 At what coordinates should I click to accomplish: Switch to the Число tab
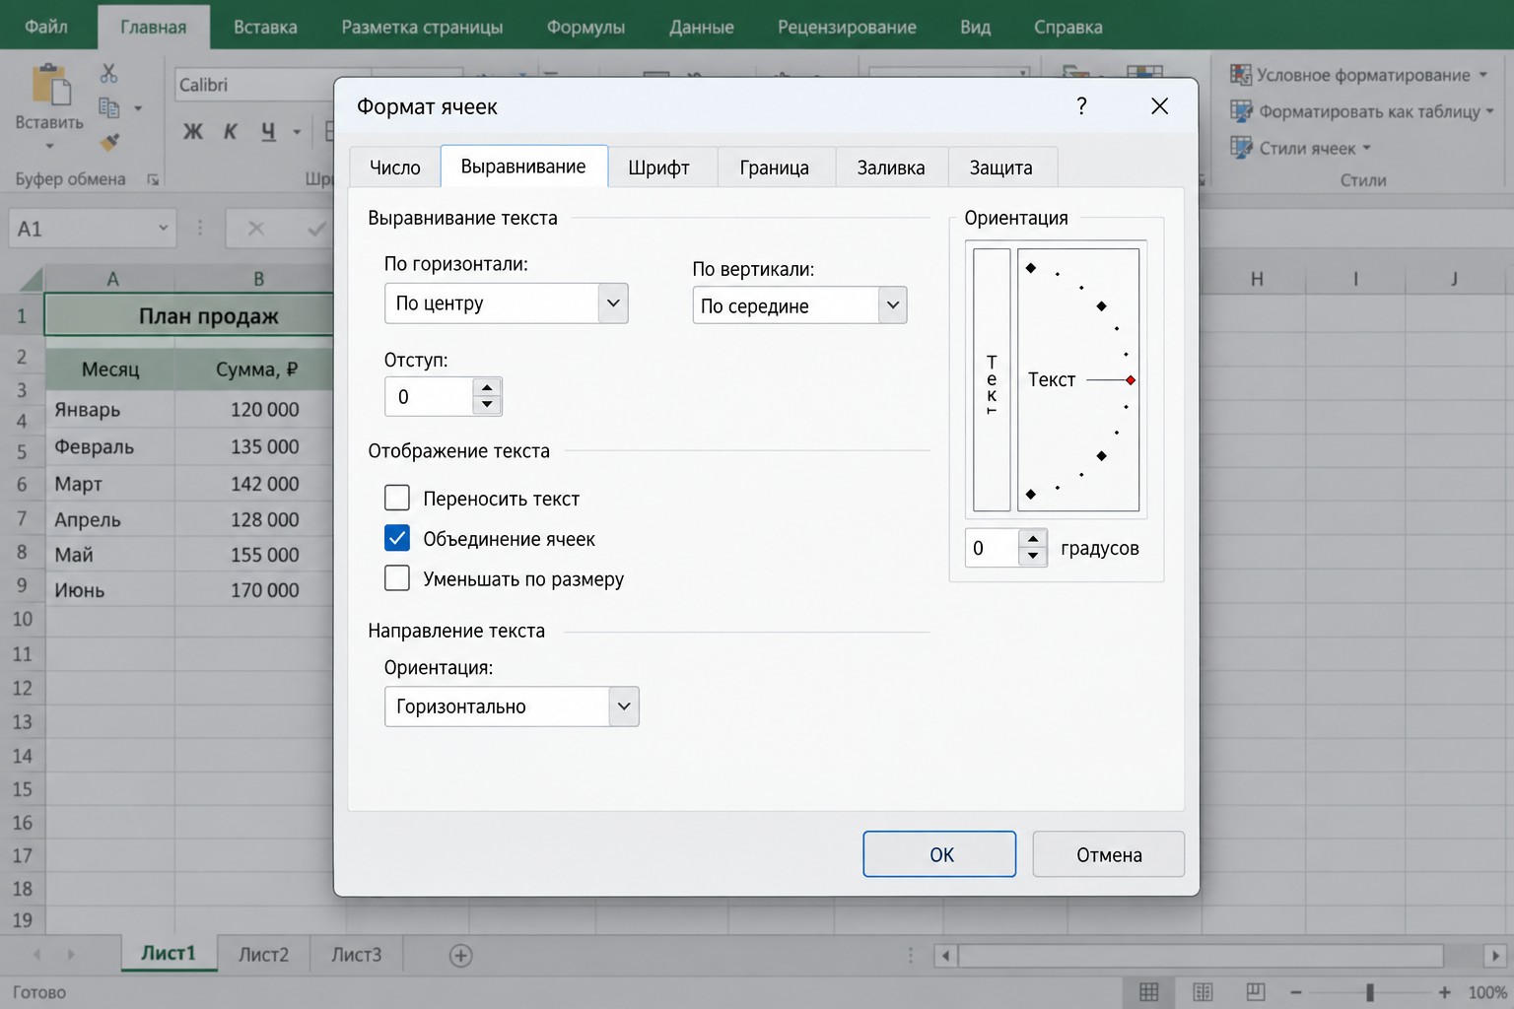[x=395, y=168]
